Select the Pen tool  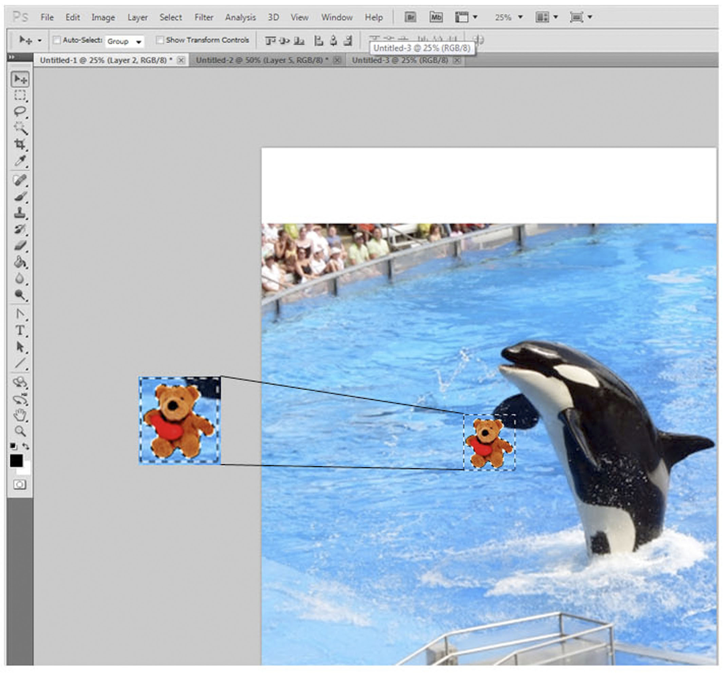pyautogui.click(x=20, y=314)
